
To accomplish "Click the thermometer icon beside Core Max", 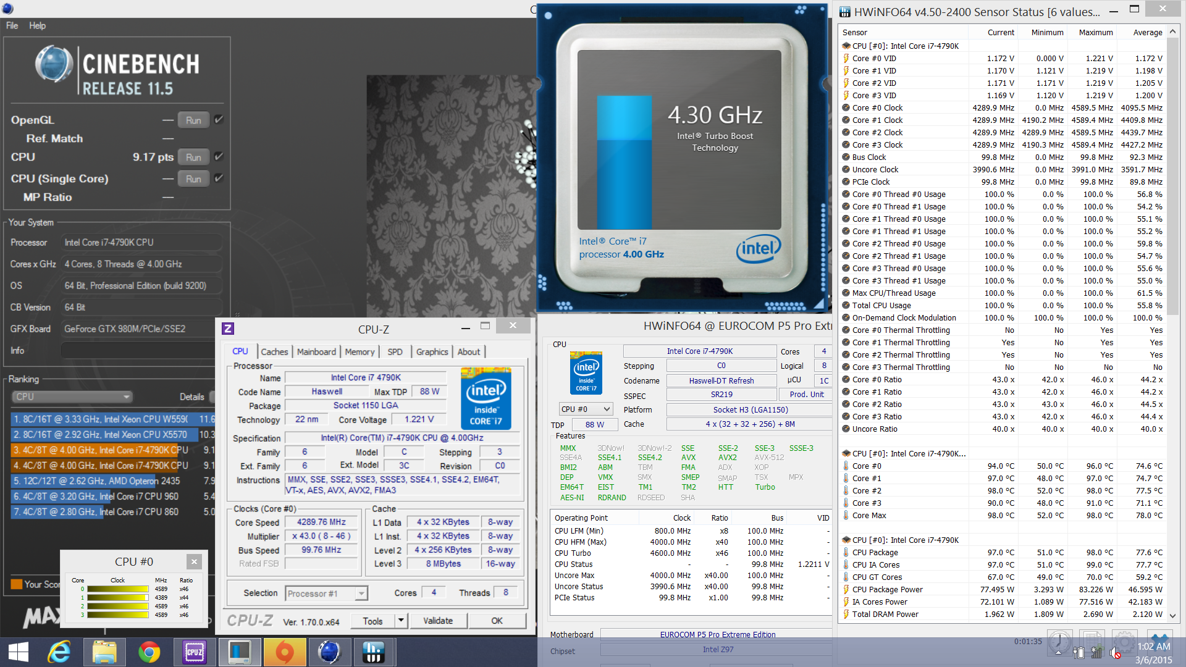I will coord(846,515).
